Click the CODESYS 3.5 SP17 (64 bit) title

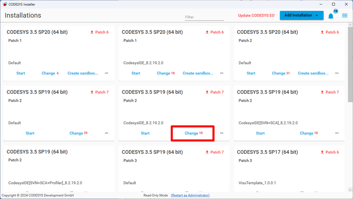[x=267, y=152]
